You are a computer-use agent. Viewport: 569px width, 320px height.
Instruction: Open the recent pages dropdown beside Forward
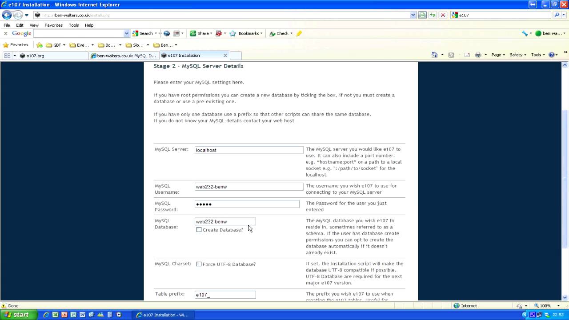point(27,15)
